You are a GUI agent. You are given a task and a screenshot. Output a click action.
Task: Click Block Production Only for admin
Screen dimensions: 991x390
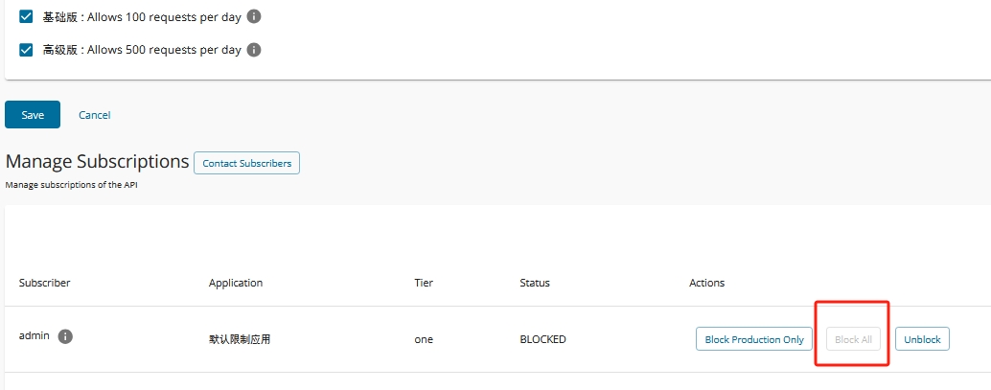point(754,339)
